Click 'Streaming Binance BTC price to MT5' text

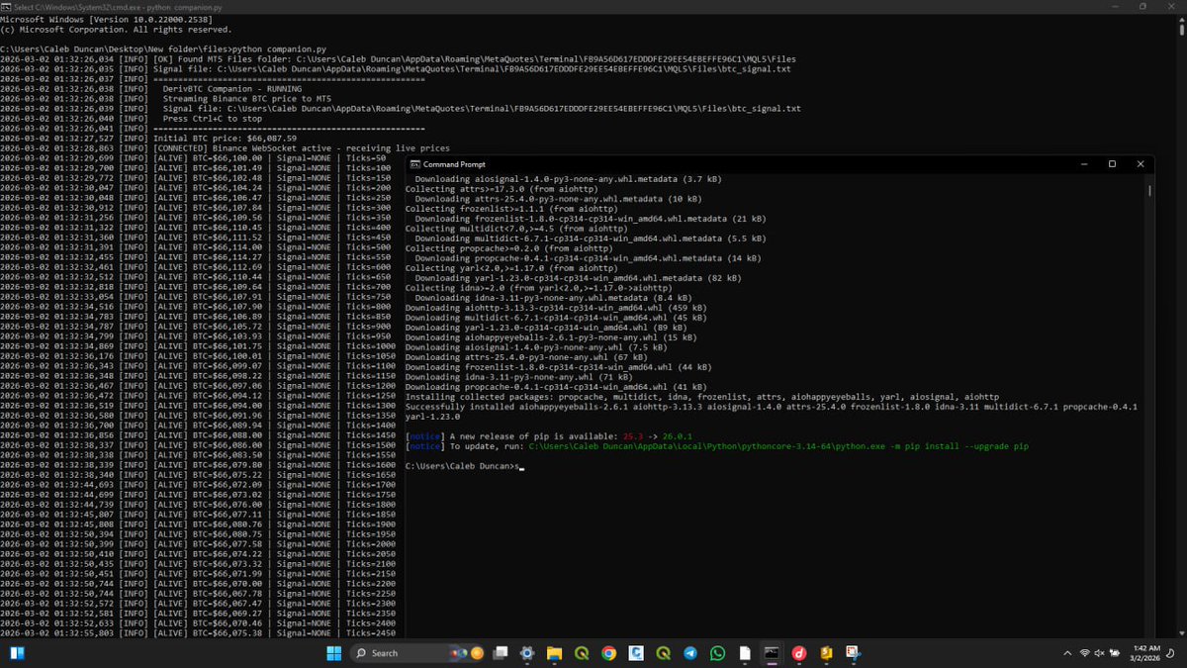pos(246,98)
